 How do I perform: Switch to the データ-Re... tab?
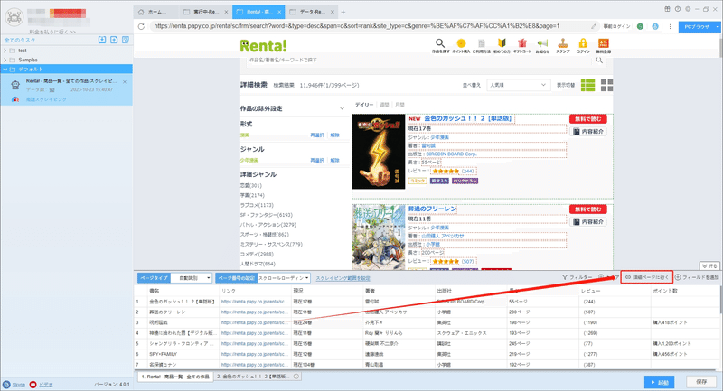[x=311, y=12]
